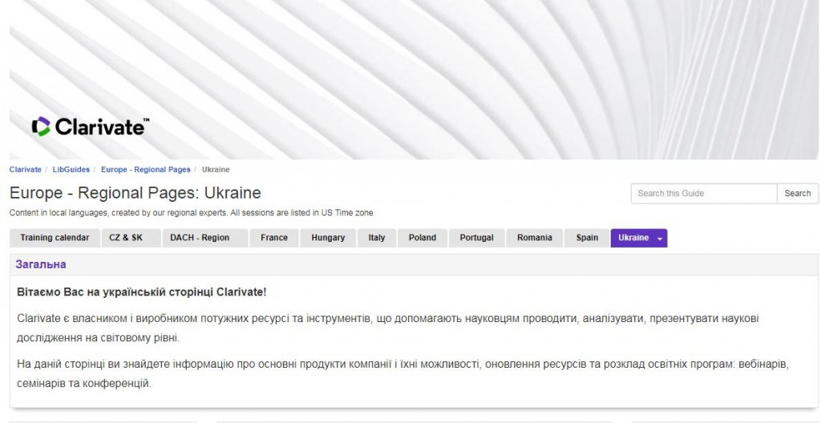Select the Spain tab

click(x=587, y=238)
